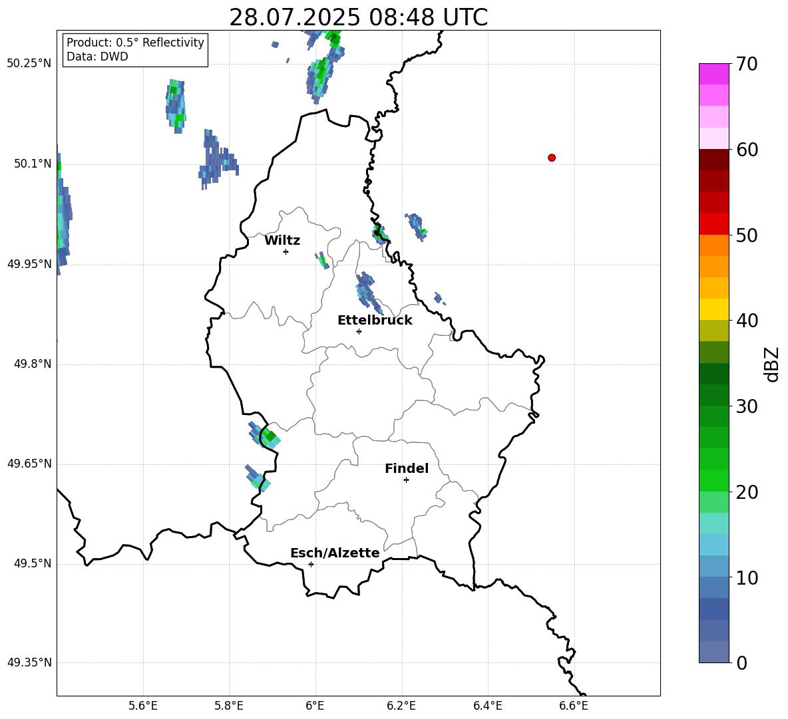
Task: Click the 6.2°E longitude label
Action: pos(401,706)
